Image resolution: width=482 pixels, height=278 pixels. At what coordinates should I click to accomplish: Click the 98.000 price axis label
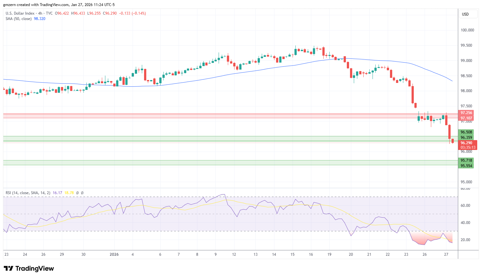click(x=466, y=91)
